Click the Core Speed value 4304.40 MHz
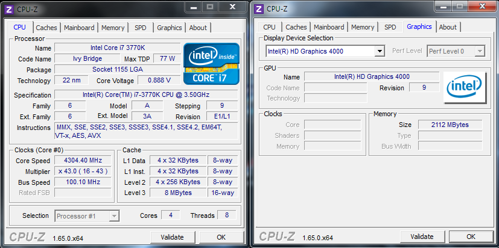The height and width of the screenshot is (248, 499). click(83, 160)
